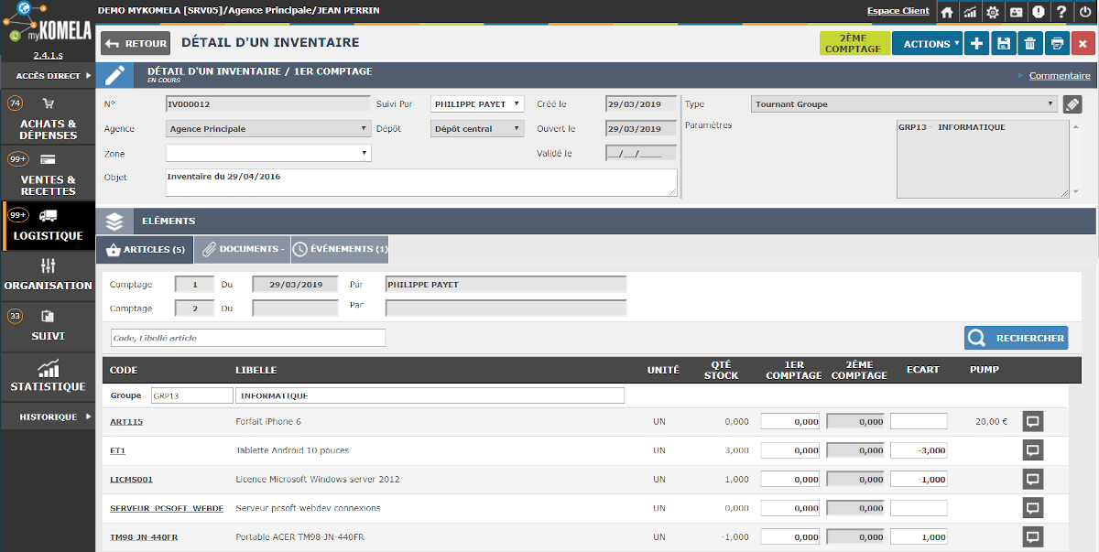Viewport: 1099px width, 552px height.
Task: Open Suivi Par dropdown Philippe Payet
Action: pyautogui.click(x=477, y=104)
